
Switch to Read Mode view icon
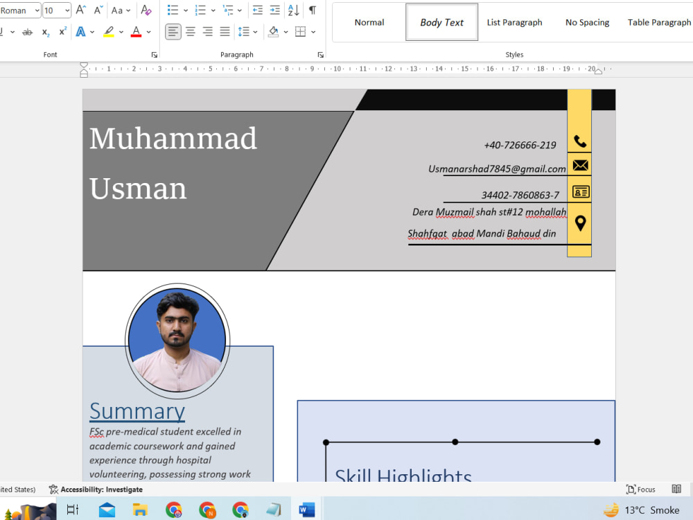(x=676, y=489)
